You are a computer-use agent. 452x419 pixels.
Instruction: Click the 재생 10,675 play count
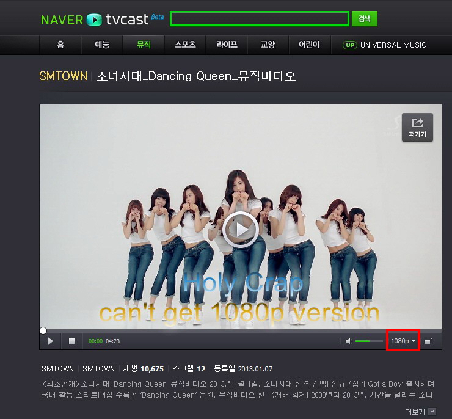[x=144, y=369]
